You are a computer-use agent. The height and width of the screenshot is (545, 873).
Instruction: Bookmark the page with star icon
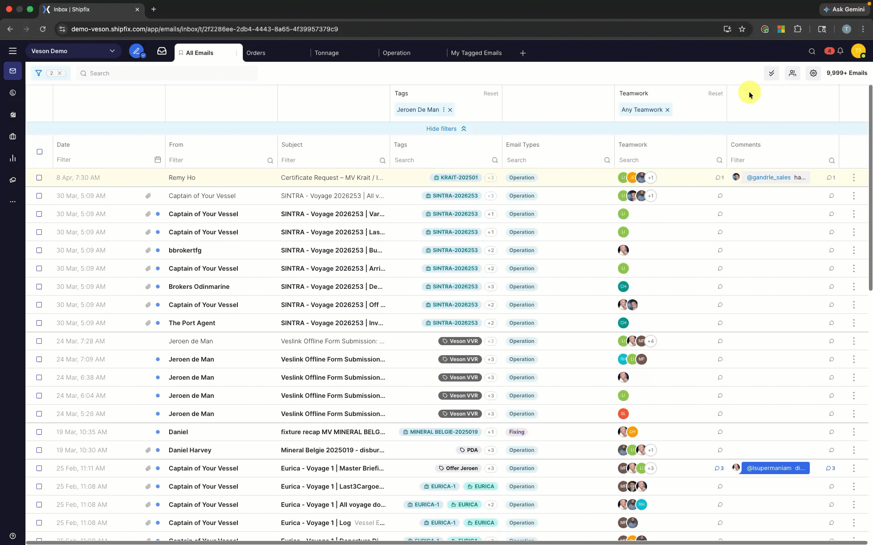[742, 29]
